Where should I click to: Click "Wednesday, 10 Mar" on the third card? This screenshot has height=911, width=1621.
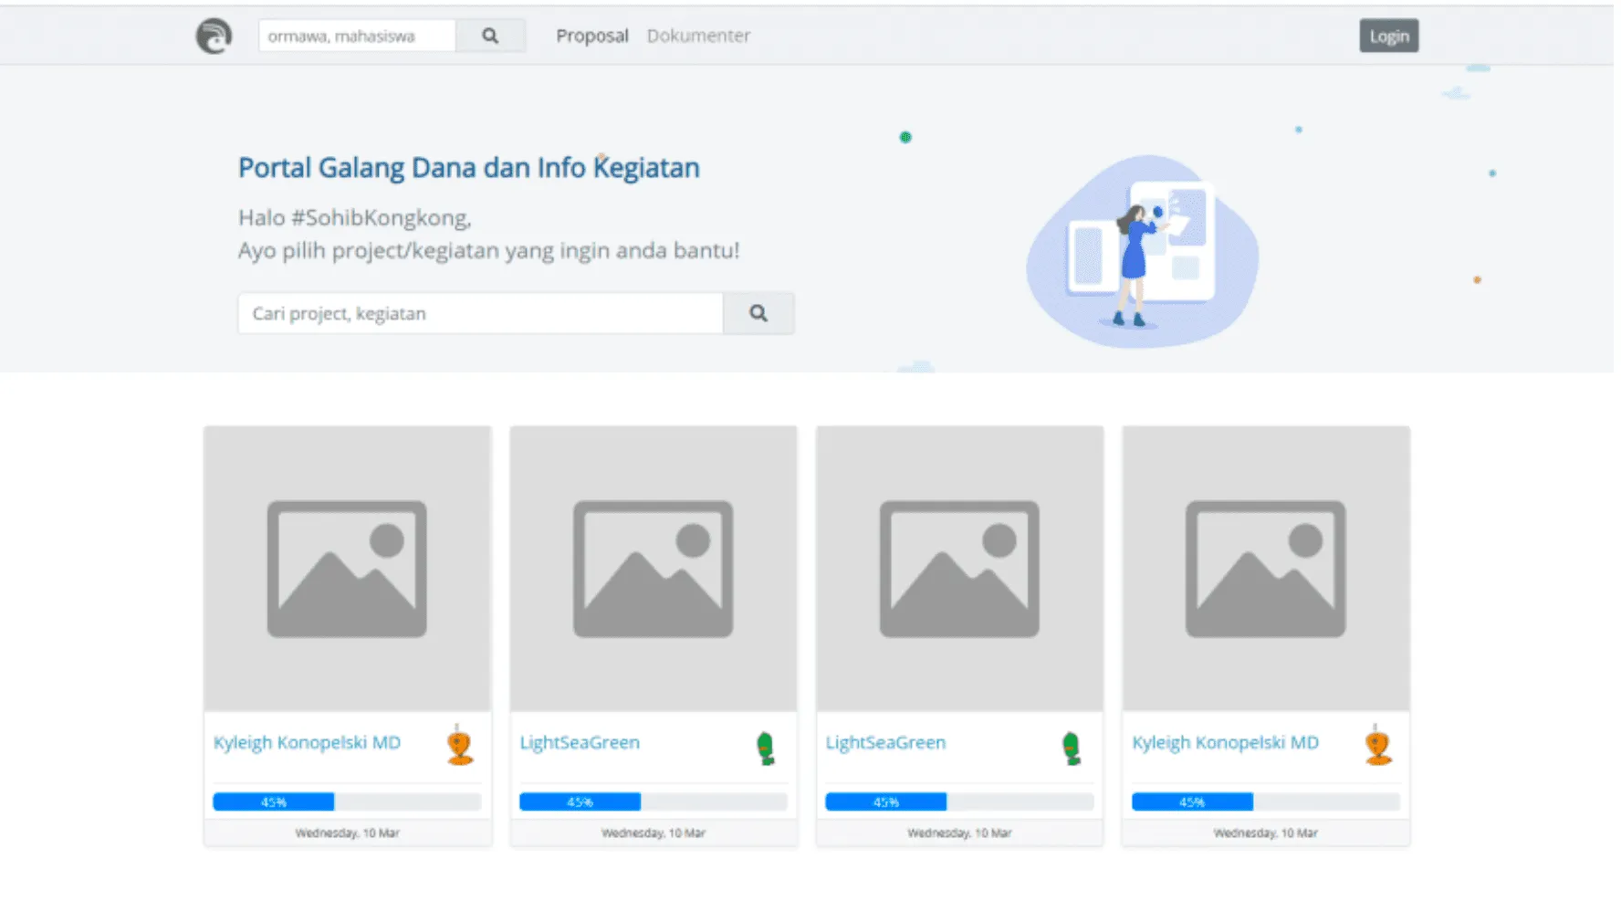coord(959,832)
